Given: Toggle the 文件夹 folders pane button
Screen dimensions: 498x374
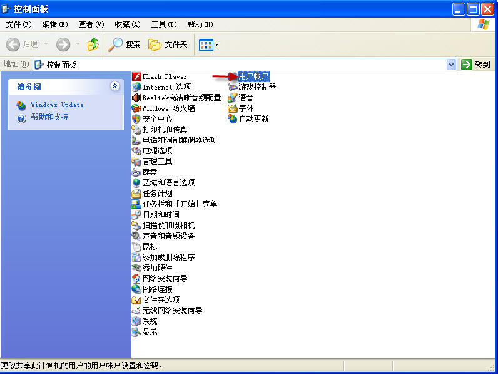Looking at the screenshot, I should point(168,44).
